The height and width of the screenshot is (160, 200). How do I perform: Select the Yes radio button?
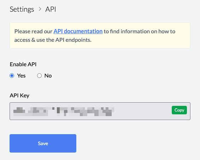click(x=12, y=76)
